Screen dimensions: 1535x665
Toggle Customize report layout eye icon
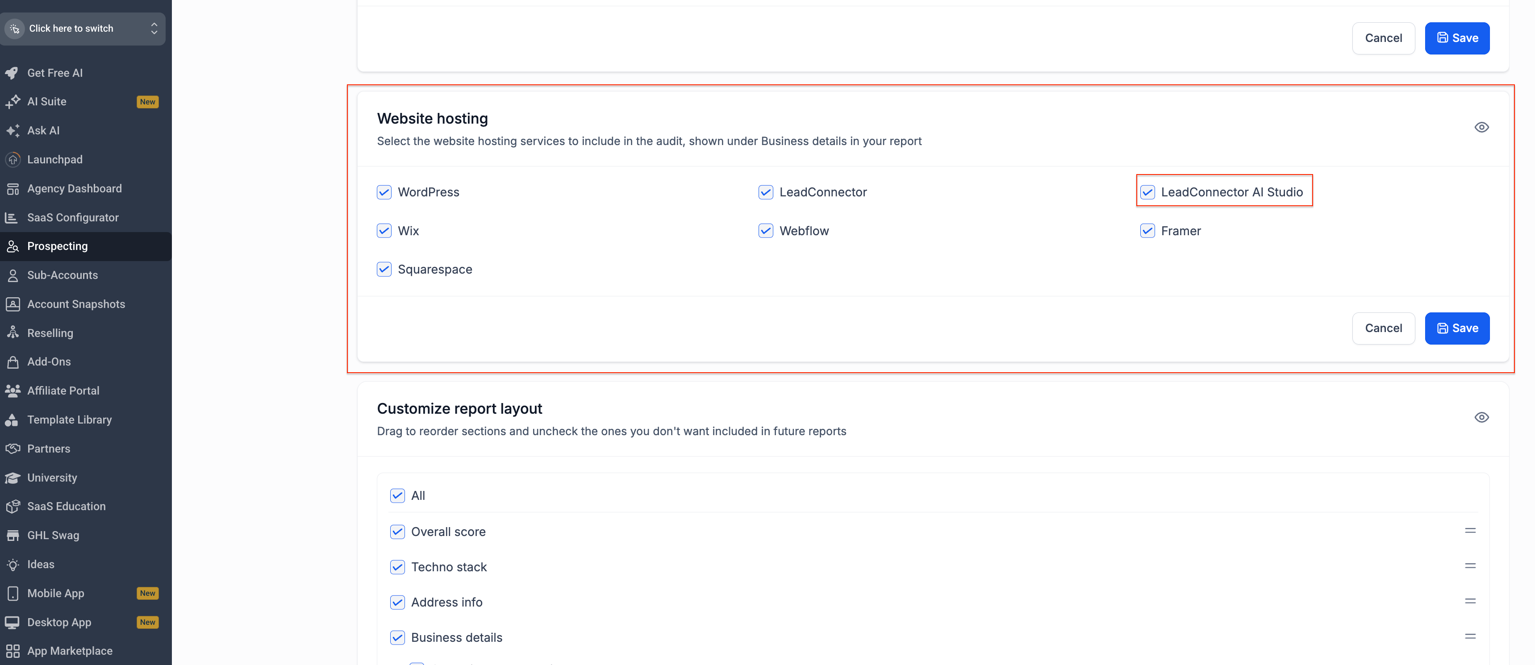(x=1481, y=417)
